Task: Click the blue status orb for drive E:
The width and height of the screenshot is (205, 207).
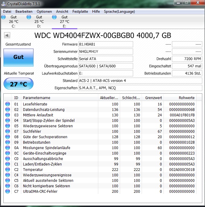Action: [54, 17]
